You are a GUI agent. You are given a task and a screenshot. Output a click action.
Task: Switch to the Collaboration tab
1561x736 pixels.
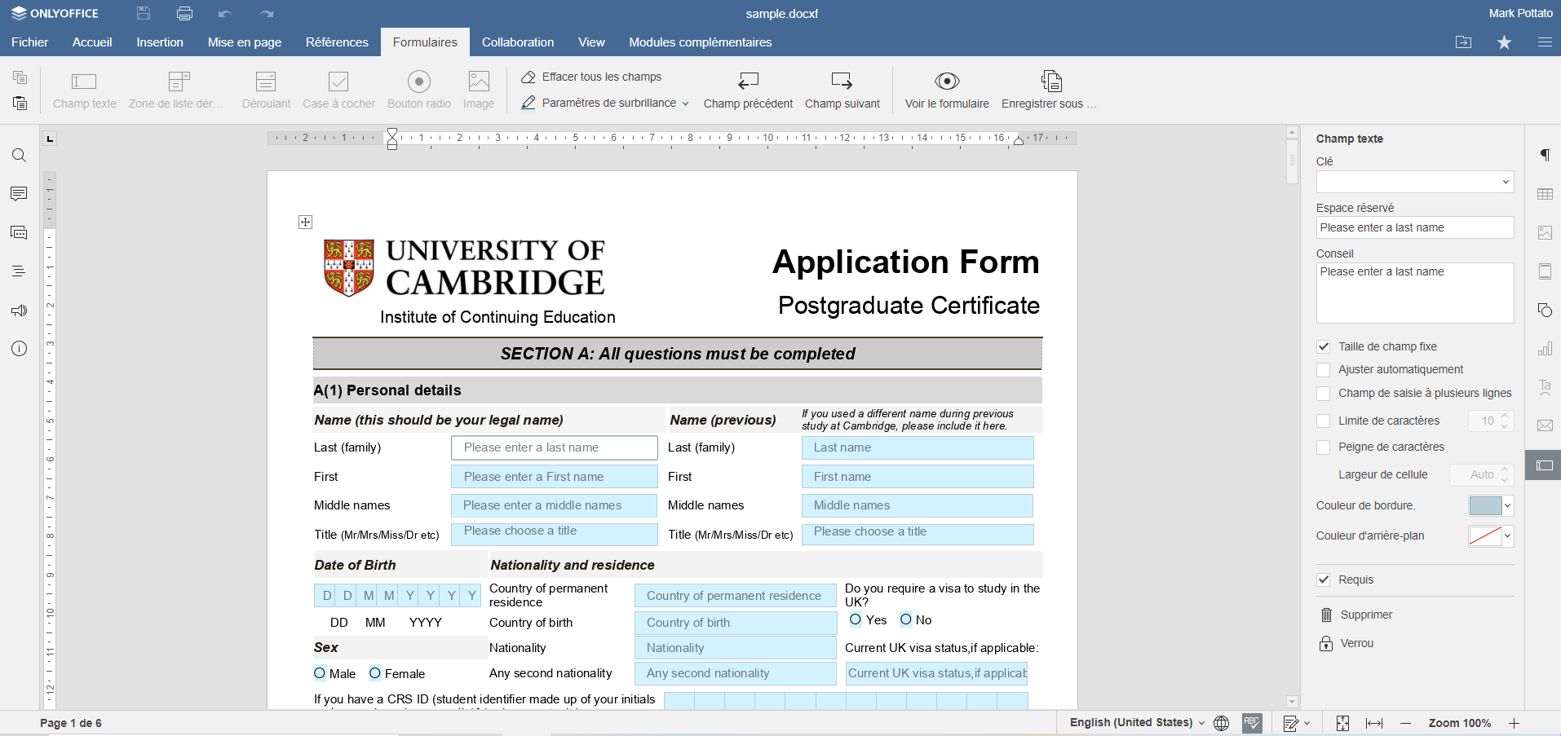click(518, 42)
